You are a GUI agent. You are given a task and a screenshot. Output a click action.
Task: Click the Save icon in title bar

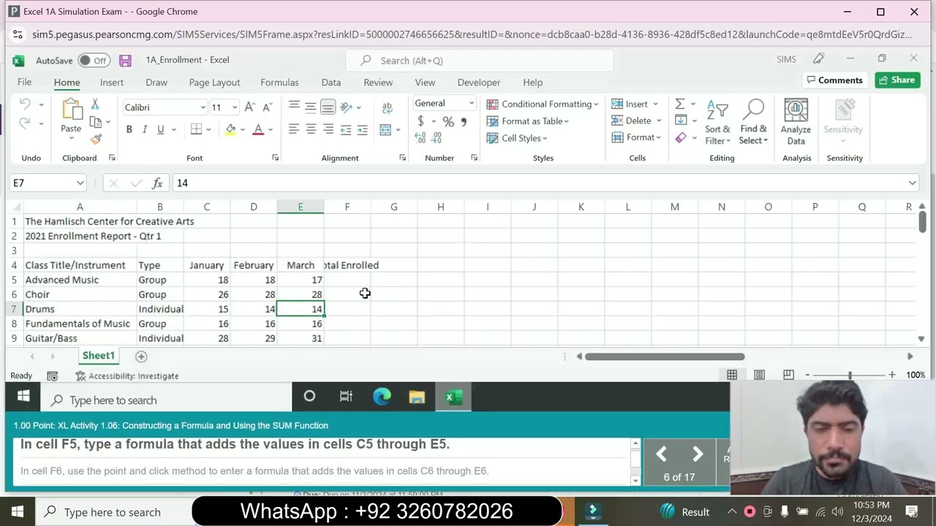125,61
